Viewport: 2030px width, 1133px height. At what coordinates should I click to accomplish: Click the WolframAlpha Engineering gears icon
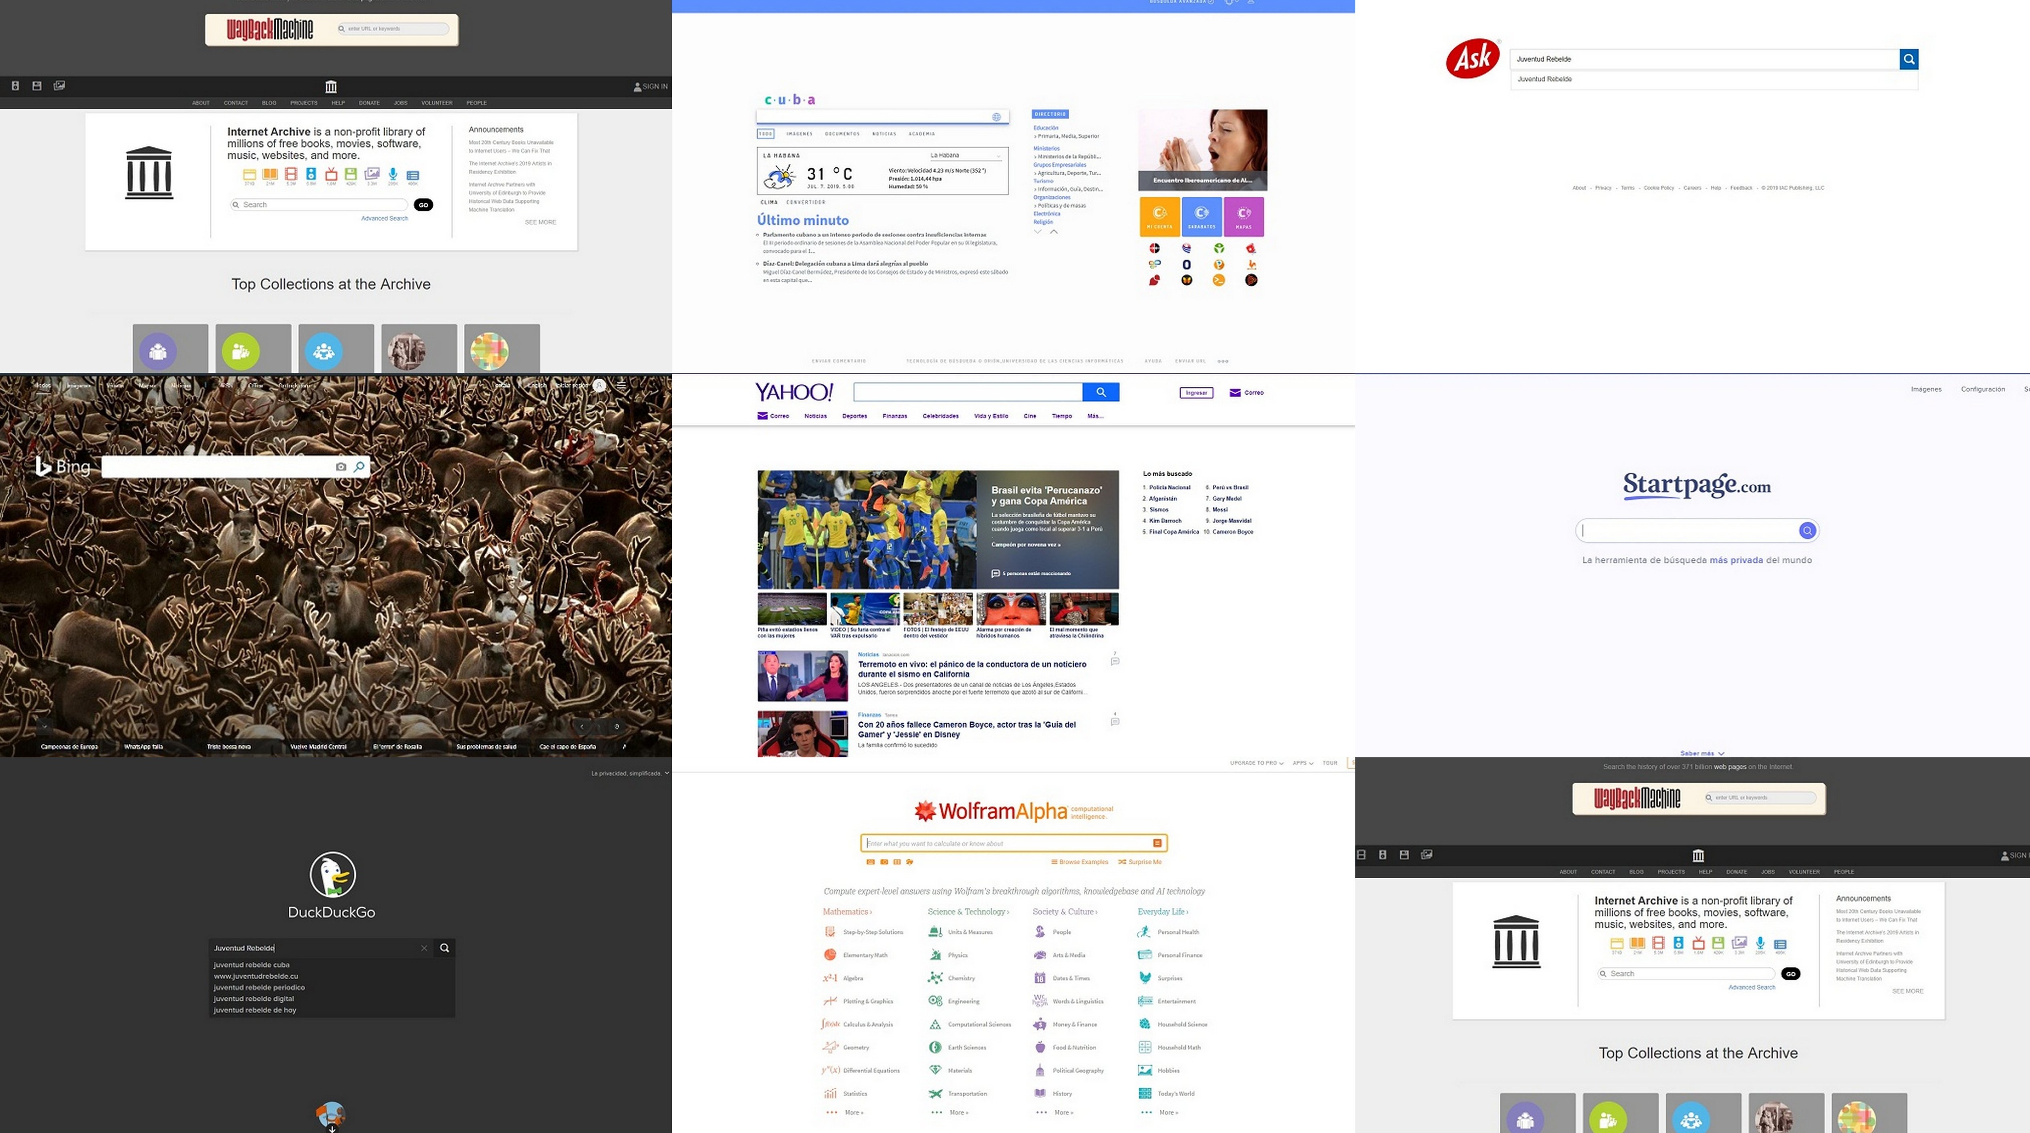(x=935, y=1000)
